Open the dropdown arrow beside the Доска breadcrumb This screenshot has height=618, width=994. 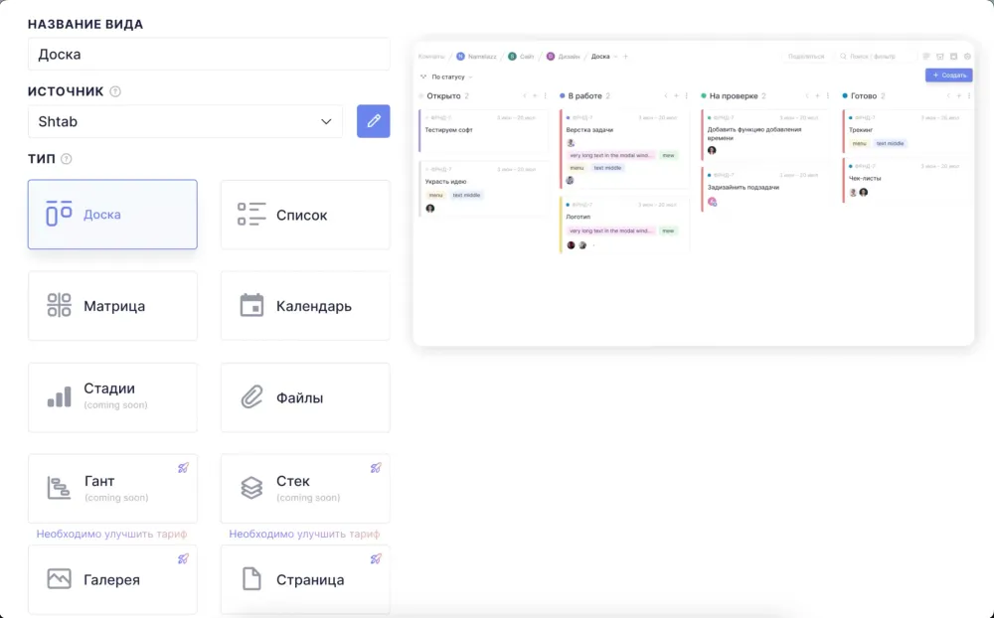tap(615, 57)
